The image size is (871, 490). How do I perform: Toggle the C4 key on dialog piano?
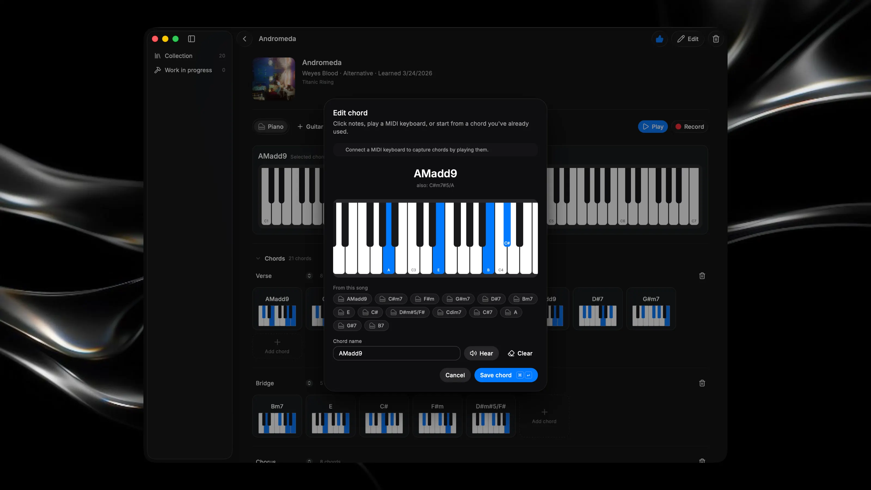click(x=501, y=261)
